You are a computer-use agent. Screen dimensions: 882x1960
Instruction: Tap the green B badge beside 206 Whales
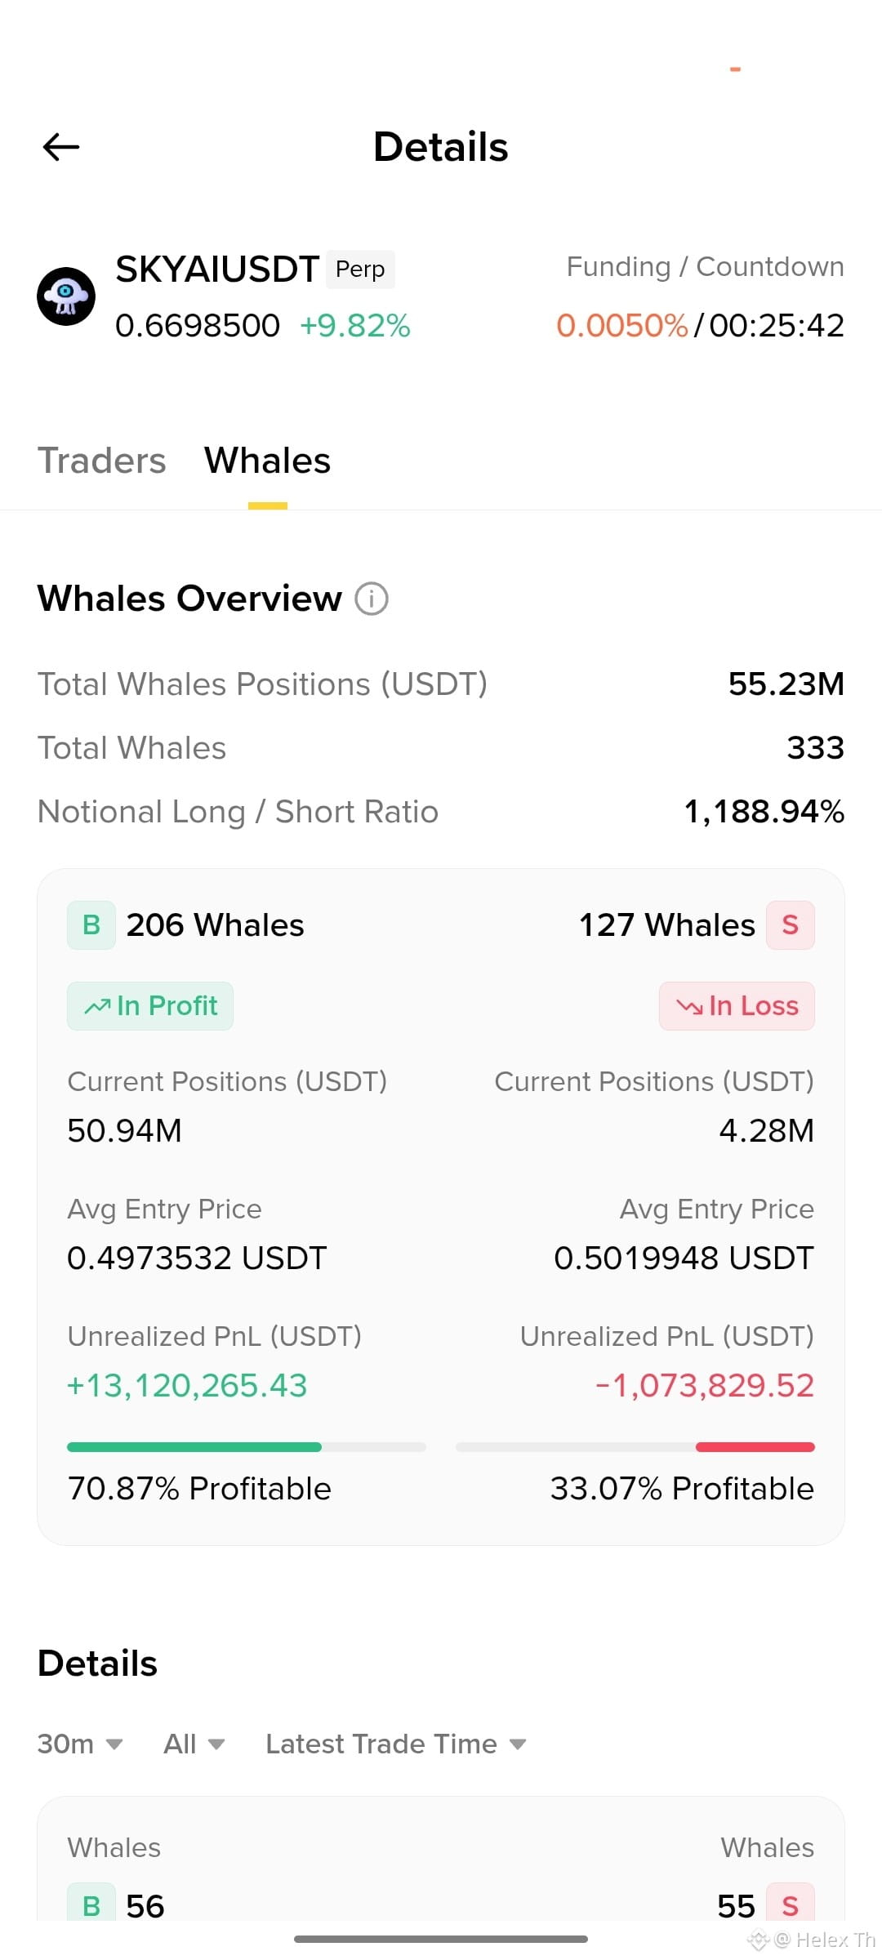[91, 925]
